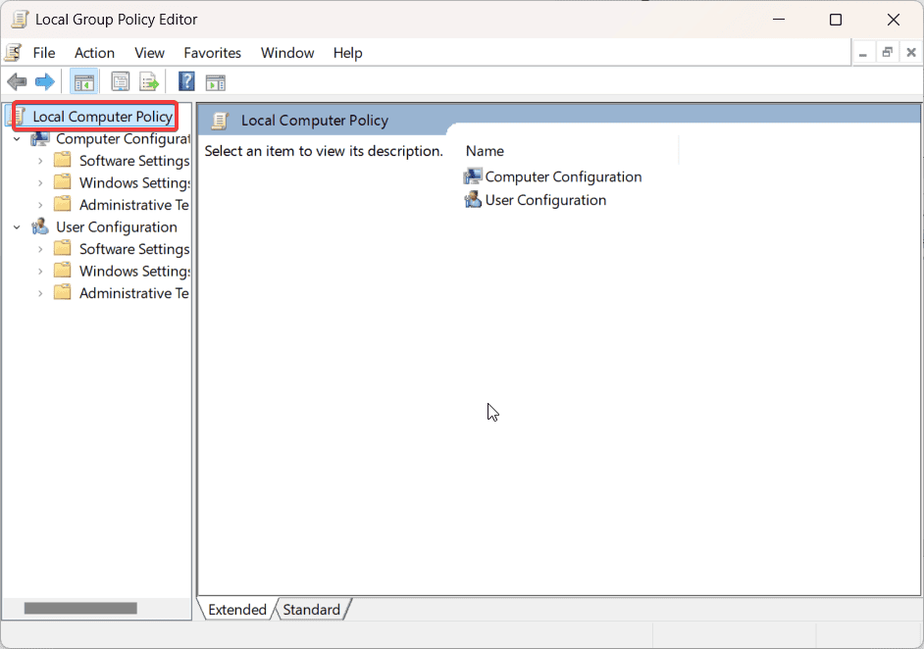Click the scroll icon beside Local Computer Policy in the tree

[19, 116]
